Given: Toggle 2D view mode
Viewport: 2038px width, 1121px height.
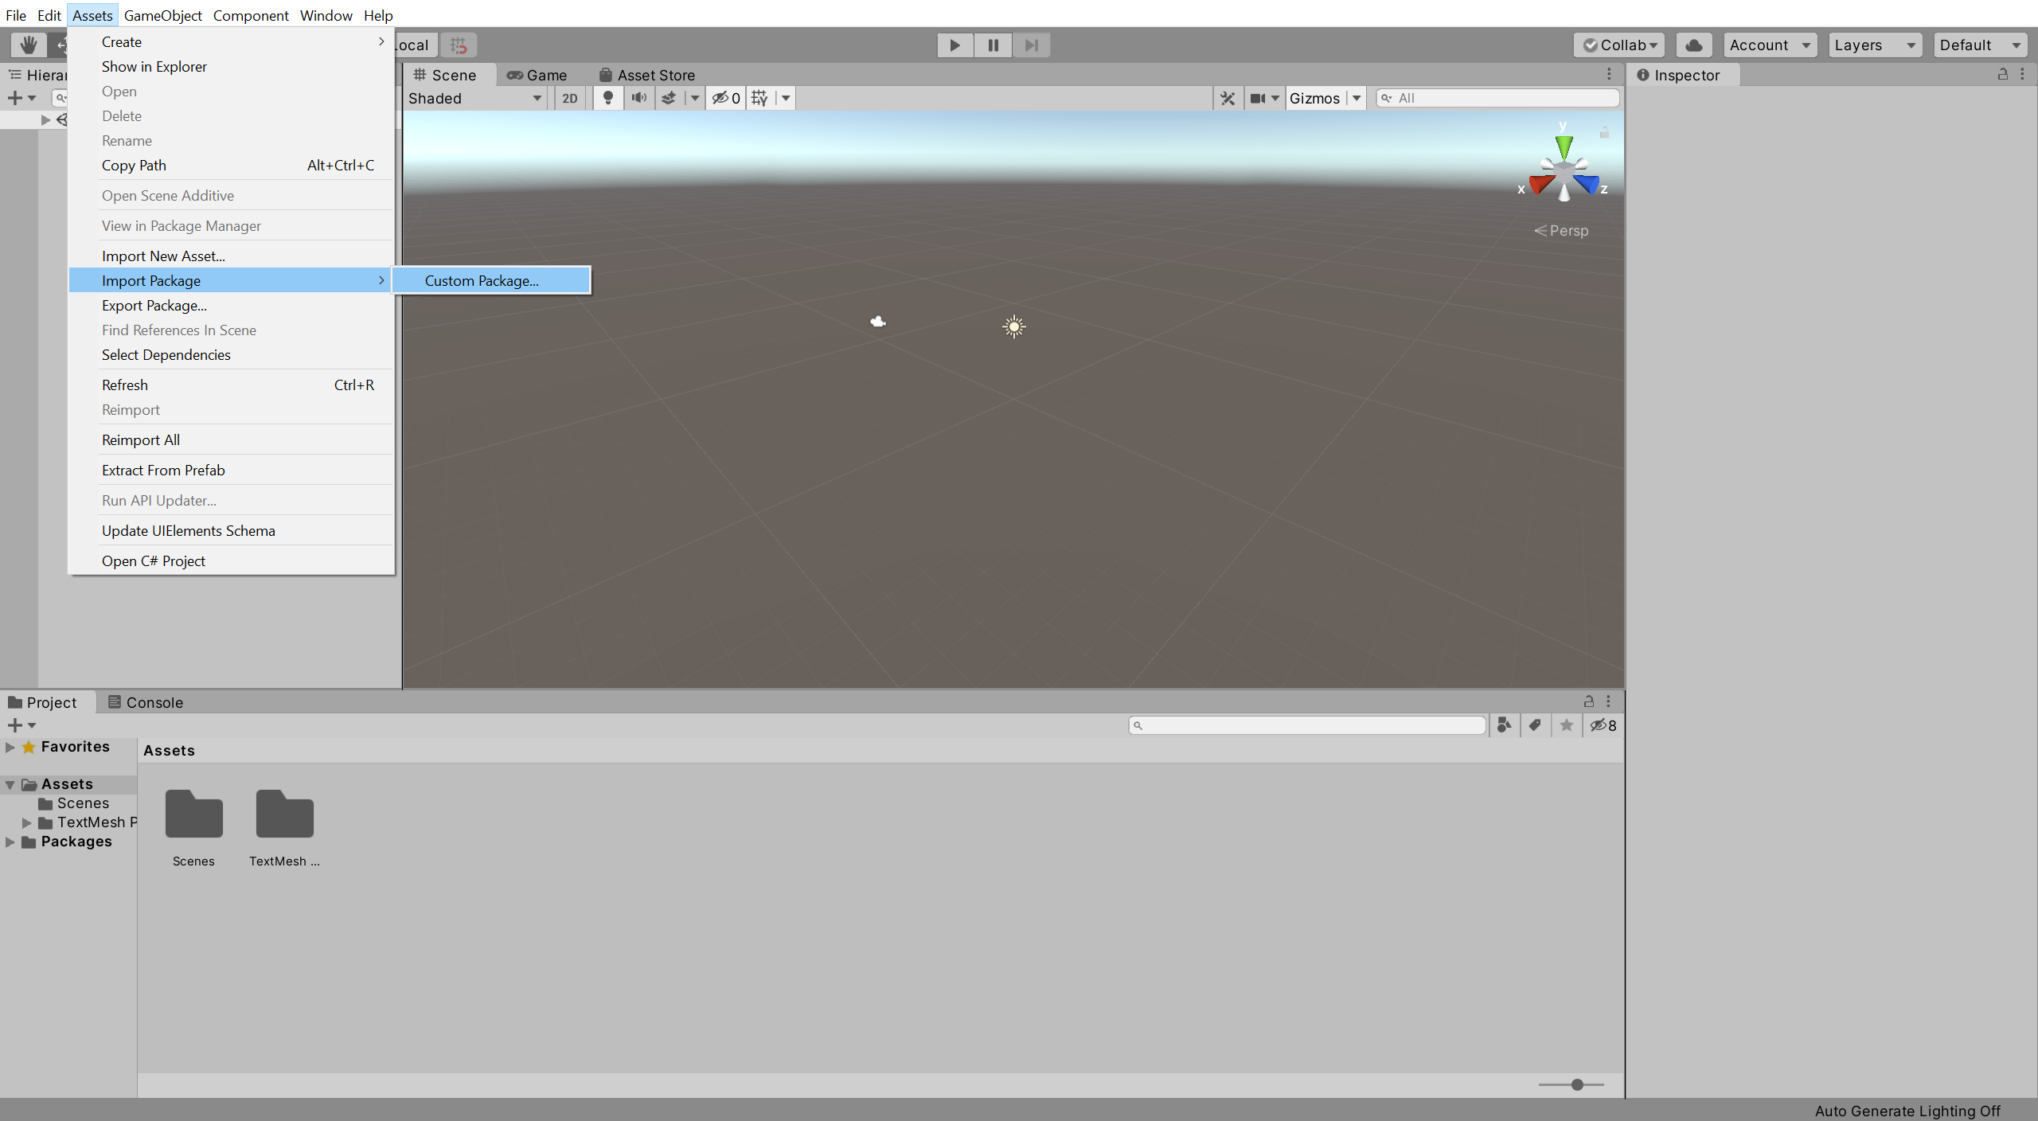Looking at the screenshot, I should tap(569, 98).
